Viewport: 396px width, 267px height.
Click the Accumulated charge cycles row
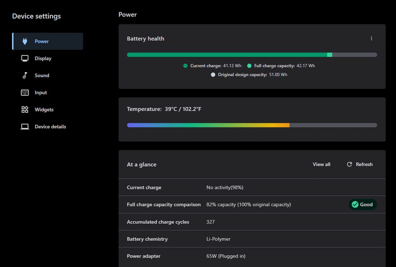(x=252, y=222)
